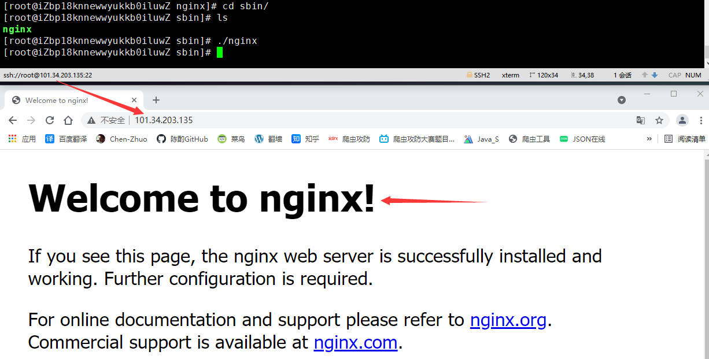Viewport: 709px width, 359px height.
Task: Open the nginx.org link
Action: [x=508, y=320]
